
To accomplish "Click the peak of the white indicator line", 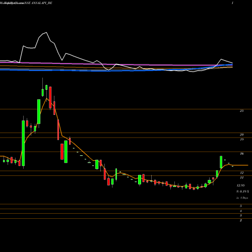I will point(46,32).
